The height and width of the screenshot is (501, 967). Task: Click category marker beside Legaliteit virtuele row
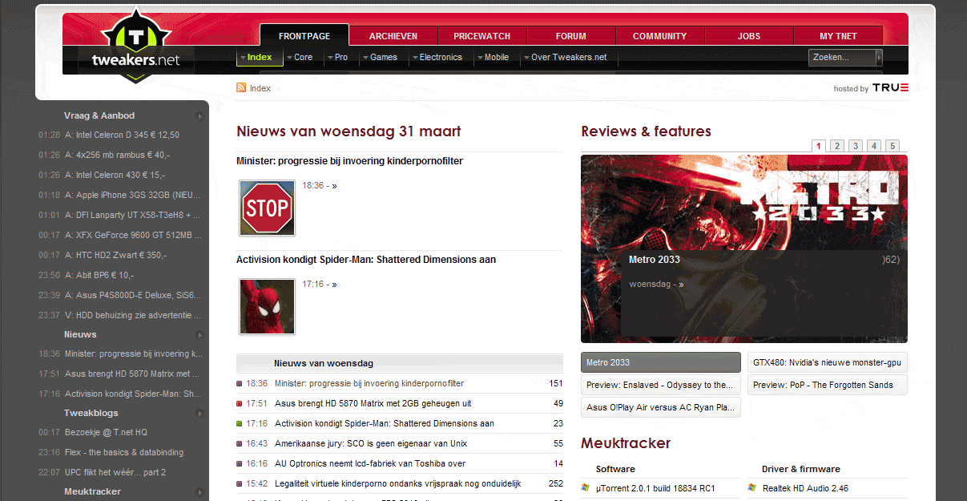[x=240, y=484]
